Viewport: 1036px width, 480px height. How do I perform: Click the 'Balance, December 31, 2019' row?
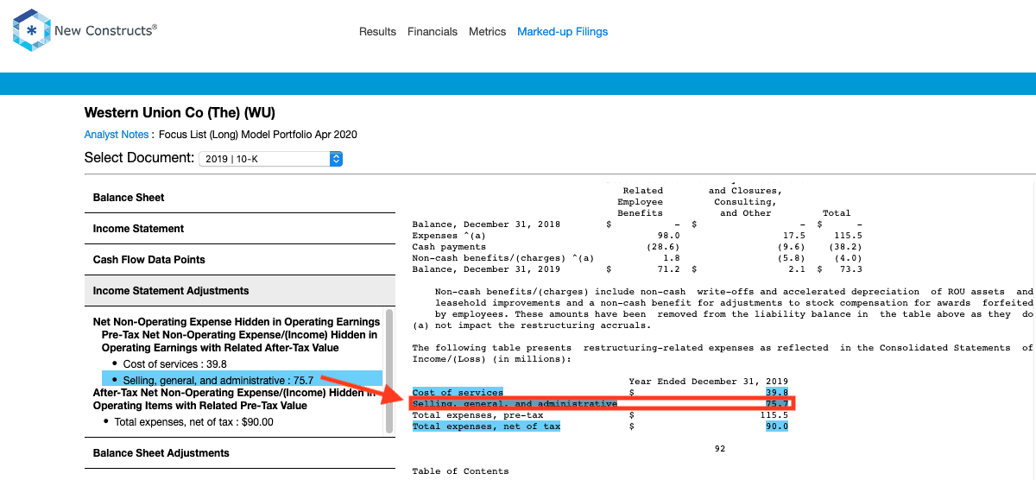point(637,269)
